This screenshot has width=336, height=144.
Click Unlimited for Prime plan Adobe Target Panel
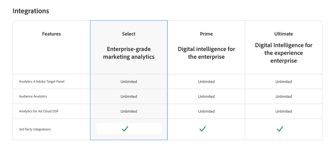[x=206, y=82]
